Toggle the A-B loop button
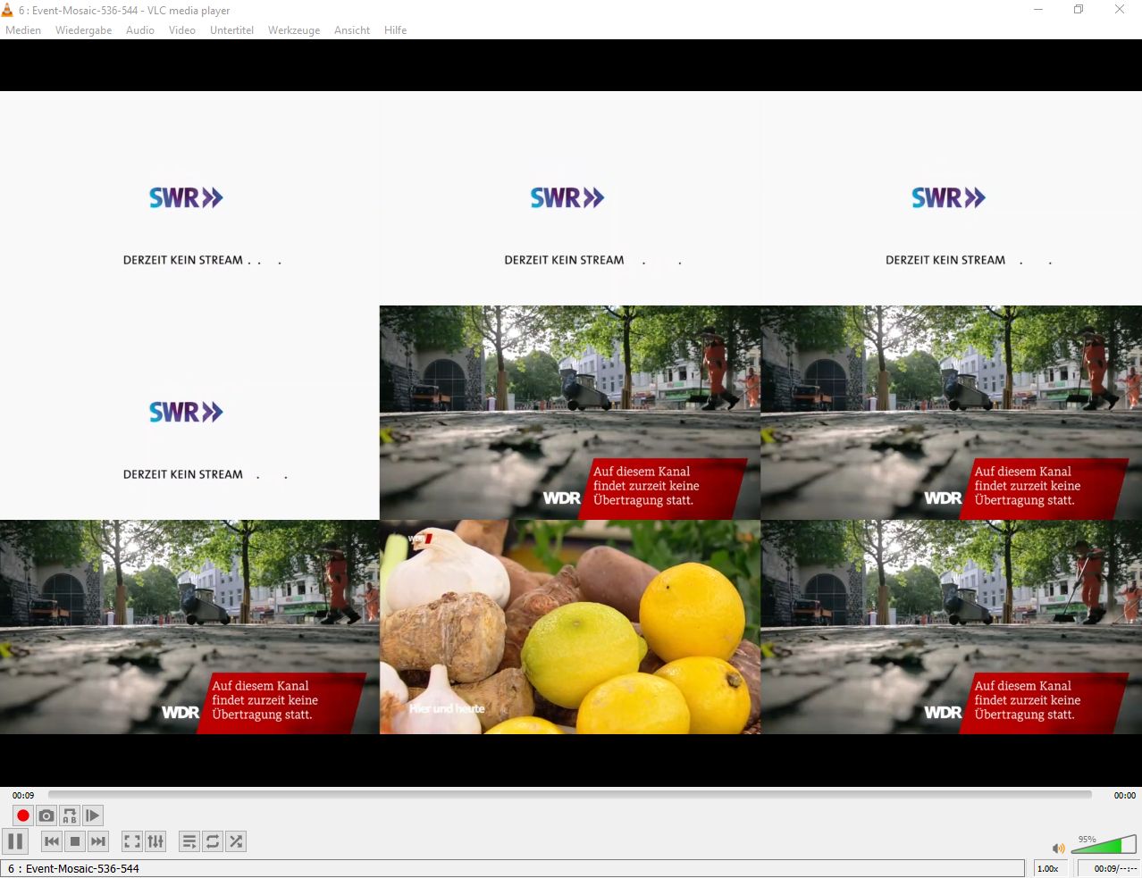Screen dimensions: 1142x878 click(x=70, y=815)
